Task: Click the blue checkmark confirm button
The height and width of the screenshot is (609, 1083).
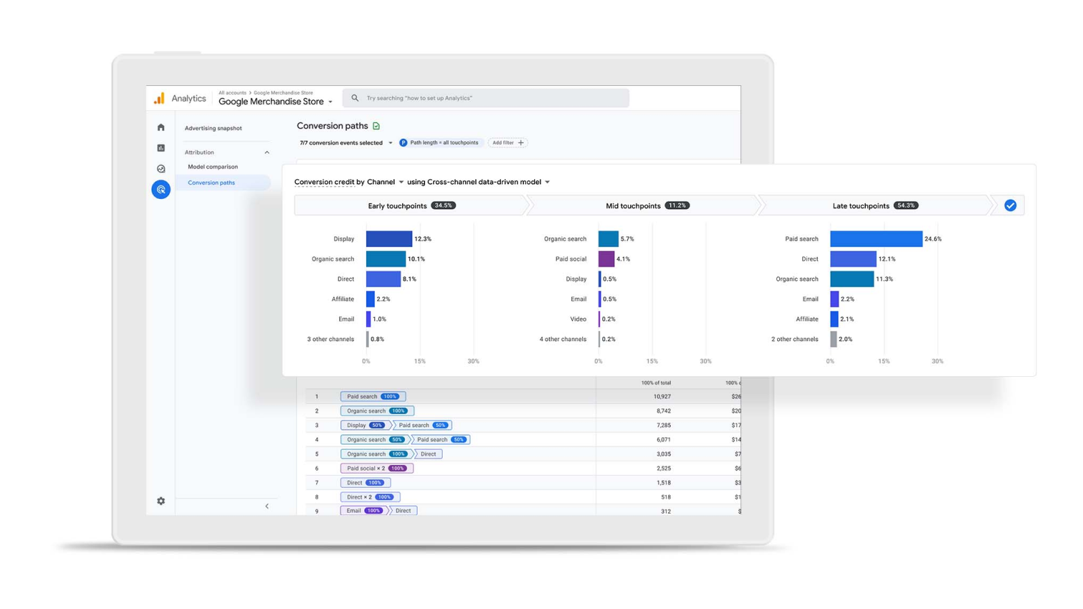Action: [1010, 205]
